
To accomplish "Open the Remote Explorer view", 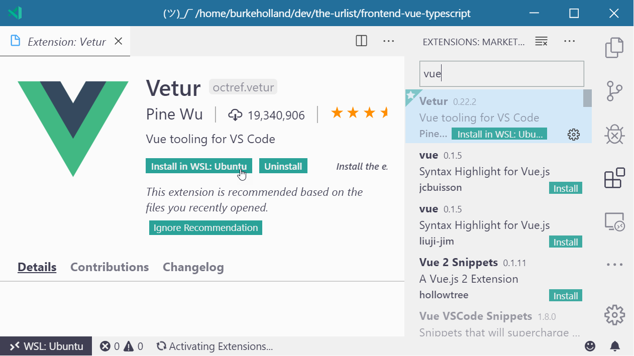I will coord(614,221).
